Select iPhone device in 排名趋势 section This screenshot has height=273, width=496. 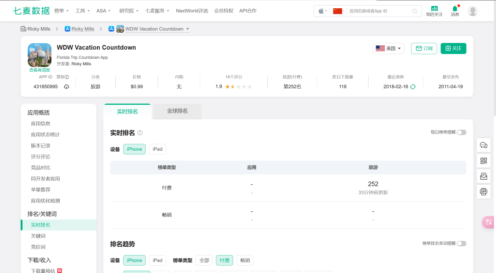pos(135,260)
